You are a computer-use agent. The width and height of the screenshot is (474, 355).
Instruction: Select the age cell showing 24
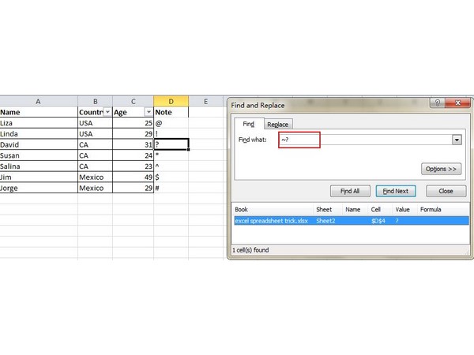coord(133,155)
